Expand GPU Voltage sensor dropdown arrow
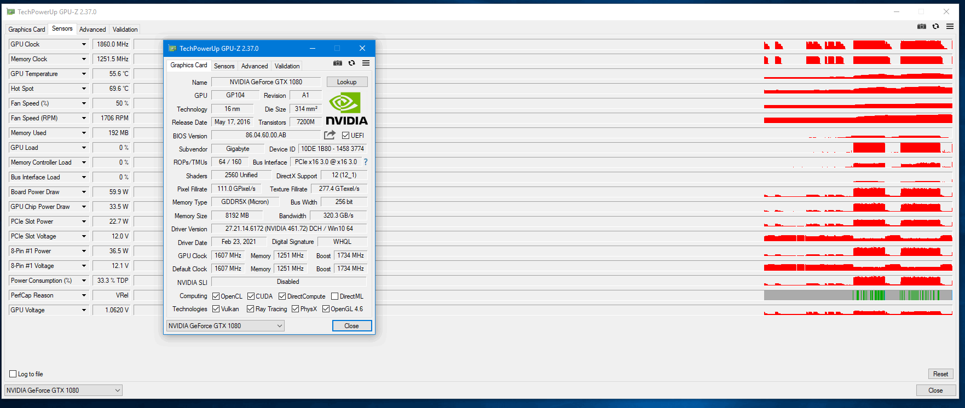 click(84, 310)
